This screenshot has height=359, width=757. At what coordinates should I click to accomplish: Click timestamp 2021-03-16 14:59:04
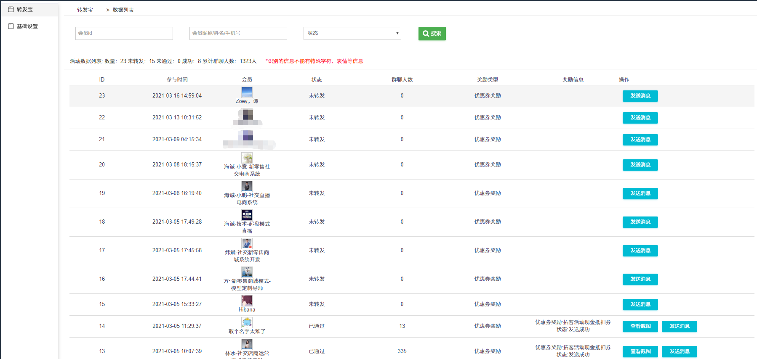click(177, 96)
